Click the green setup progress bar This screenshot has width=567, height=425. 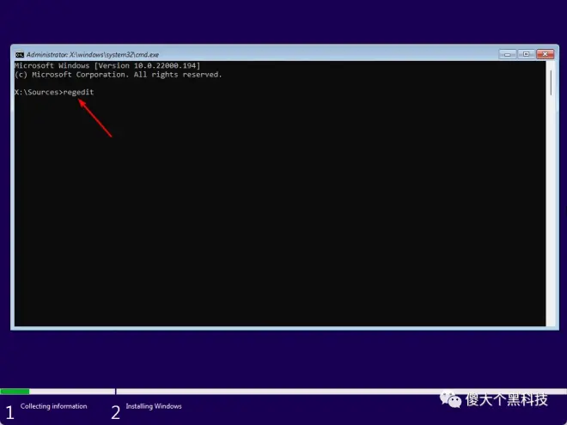tap(15, 392)
